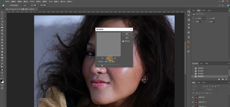Click the 填充屏幕 button
This screenshot has height=107, width=230.
tap(43, 5)
